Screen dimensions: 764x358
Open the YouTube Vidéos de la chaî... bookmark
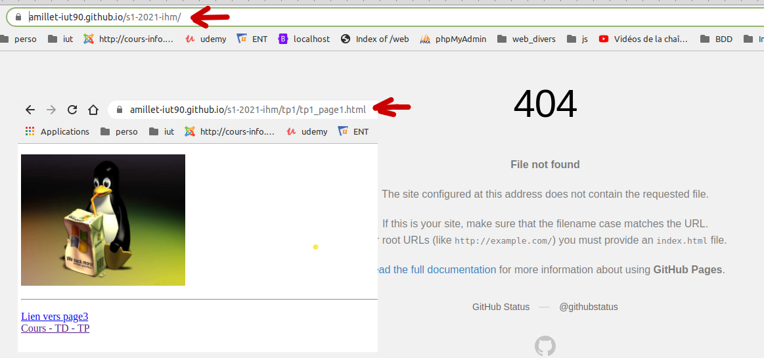click(x=643, y=39)
